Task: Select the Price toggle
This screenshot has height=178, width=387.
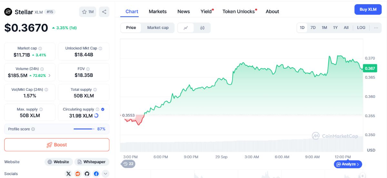Action: tap(131, 28)
